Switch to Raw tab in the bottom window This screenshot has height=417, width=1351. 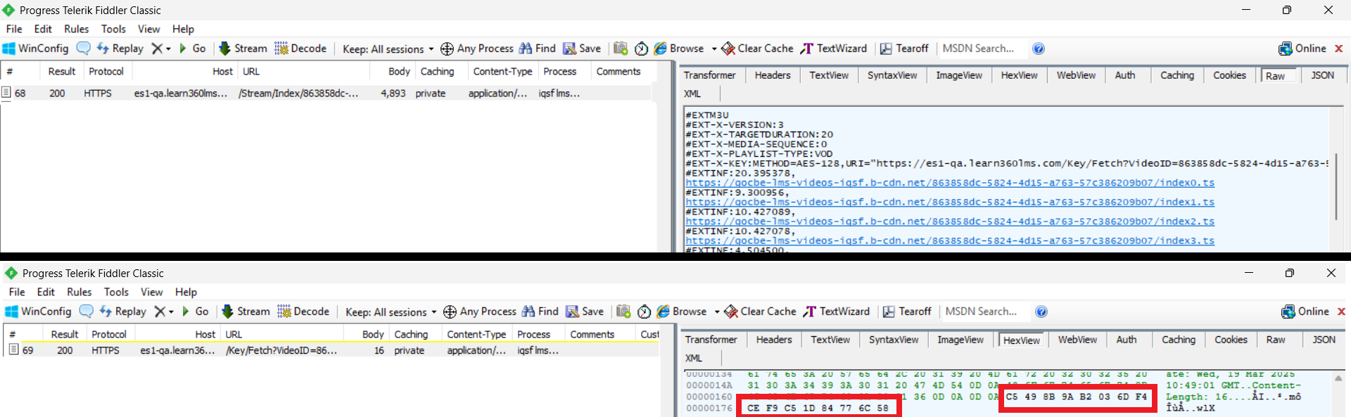pos(1276,340)
